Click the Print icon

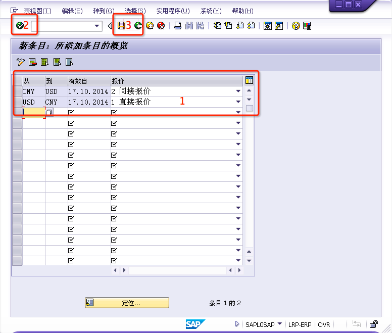(178, 25)
